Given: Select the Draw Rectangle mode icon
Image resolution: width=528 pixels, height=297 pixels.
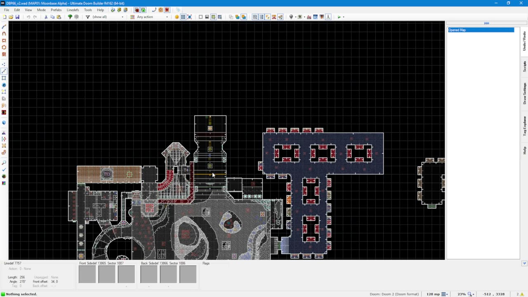Looking at the screenshot, I should click(4, 40).
